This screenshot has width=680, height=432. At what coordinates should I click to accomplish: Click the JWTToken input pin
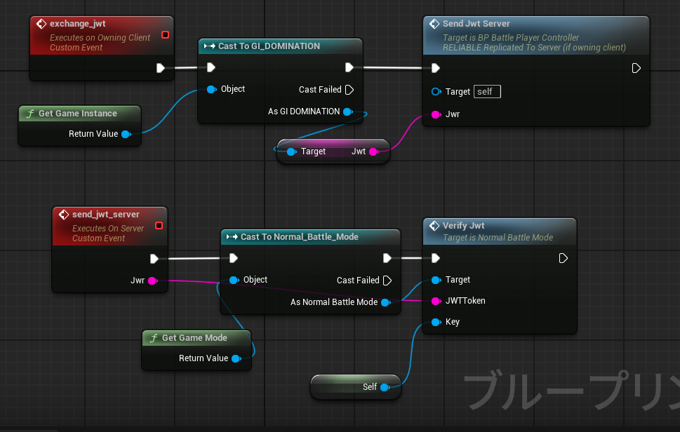click(436, 301)
